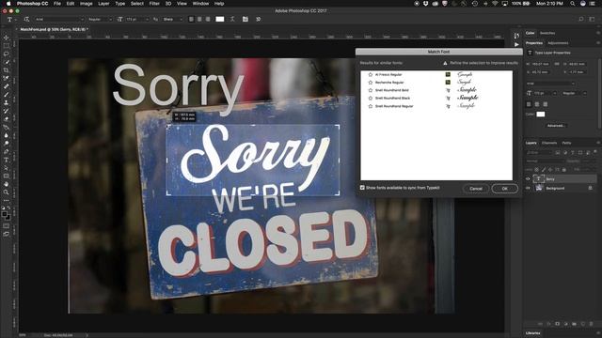
Task: Click Color swatch in Properties panel
Action: [541, 115]
